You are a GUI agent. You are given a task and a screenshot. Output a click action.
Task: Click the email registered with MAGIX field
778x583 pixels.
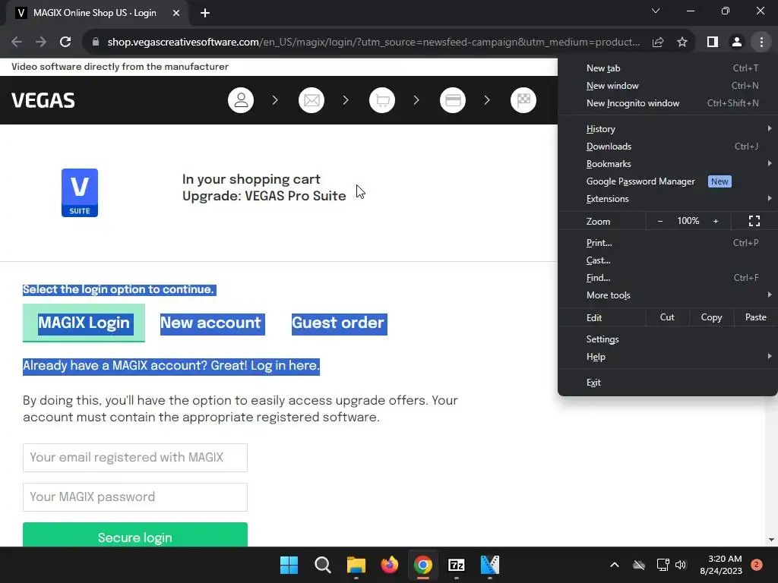coord(135,458)
